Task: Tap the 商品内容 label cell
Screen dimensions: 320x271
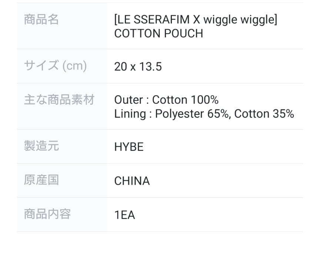Action: pos(47,214)
